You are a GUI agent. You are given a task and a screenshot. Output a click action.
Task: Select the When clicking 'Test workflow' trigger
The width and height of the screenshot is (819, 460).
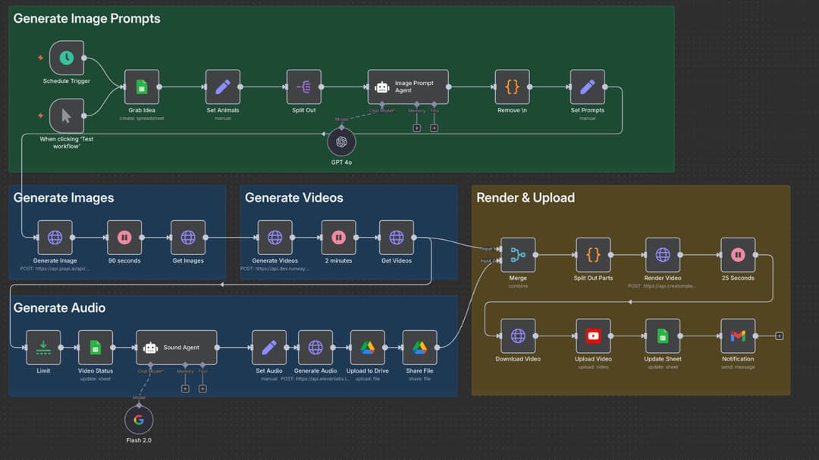[x=67, y=115]
